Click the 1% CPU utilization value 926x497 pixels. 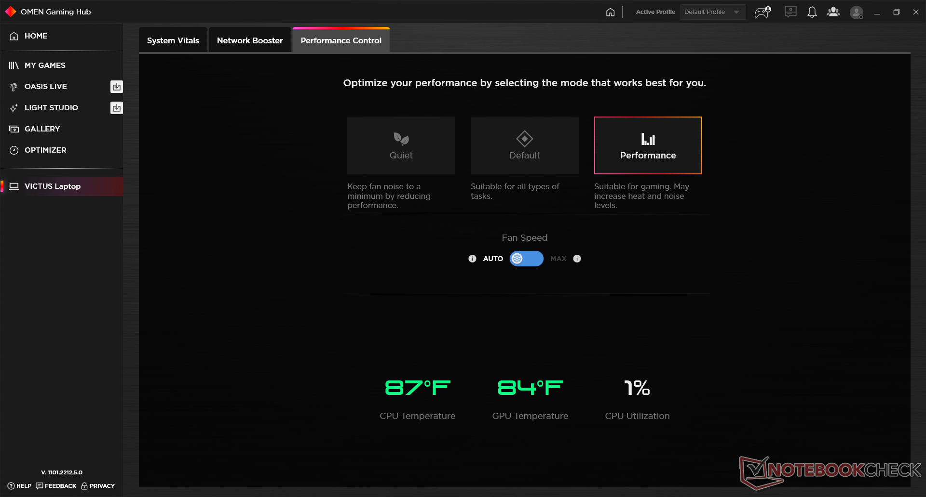pos(638,388)
